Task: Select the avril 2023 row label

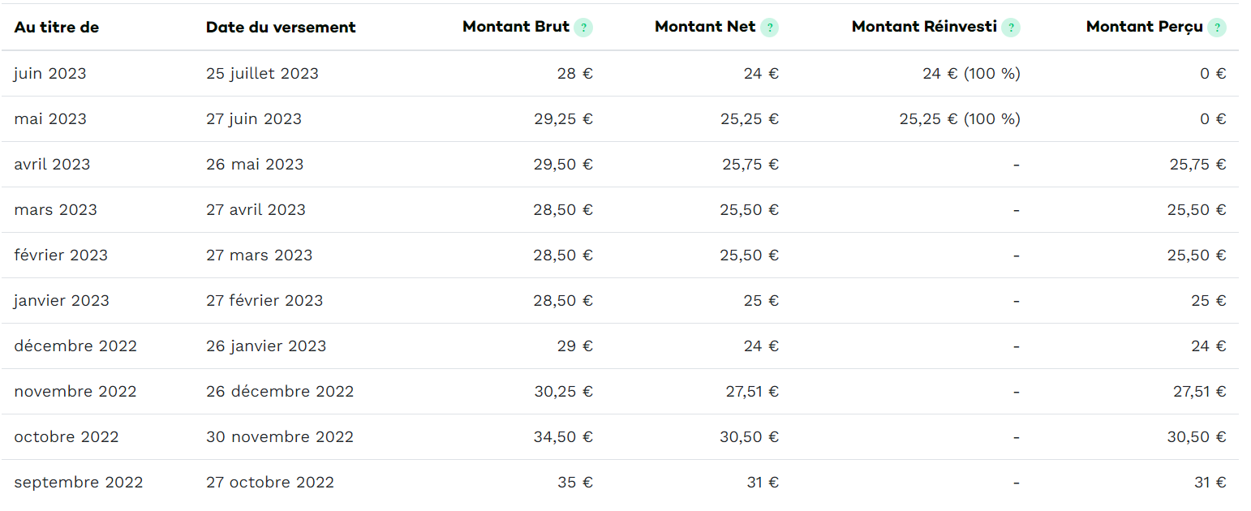Action: click(x=52, y=165)
